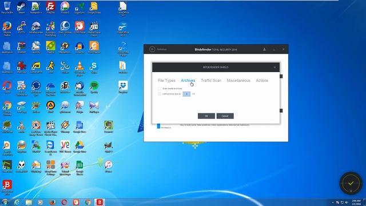Open the Google Slides desktop shortcut
The width and height of the screenshot is (366, 206).
94,7
